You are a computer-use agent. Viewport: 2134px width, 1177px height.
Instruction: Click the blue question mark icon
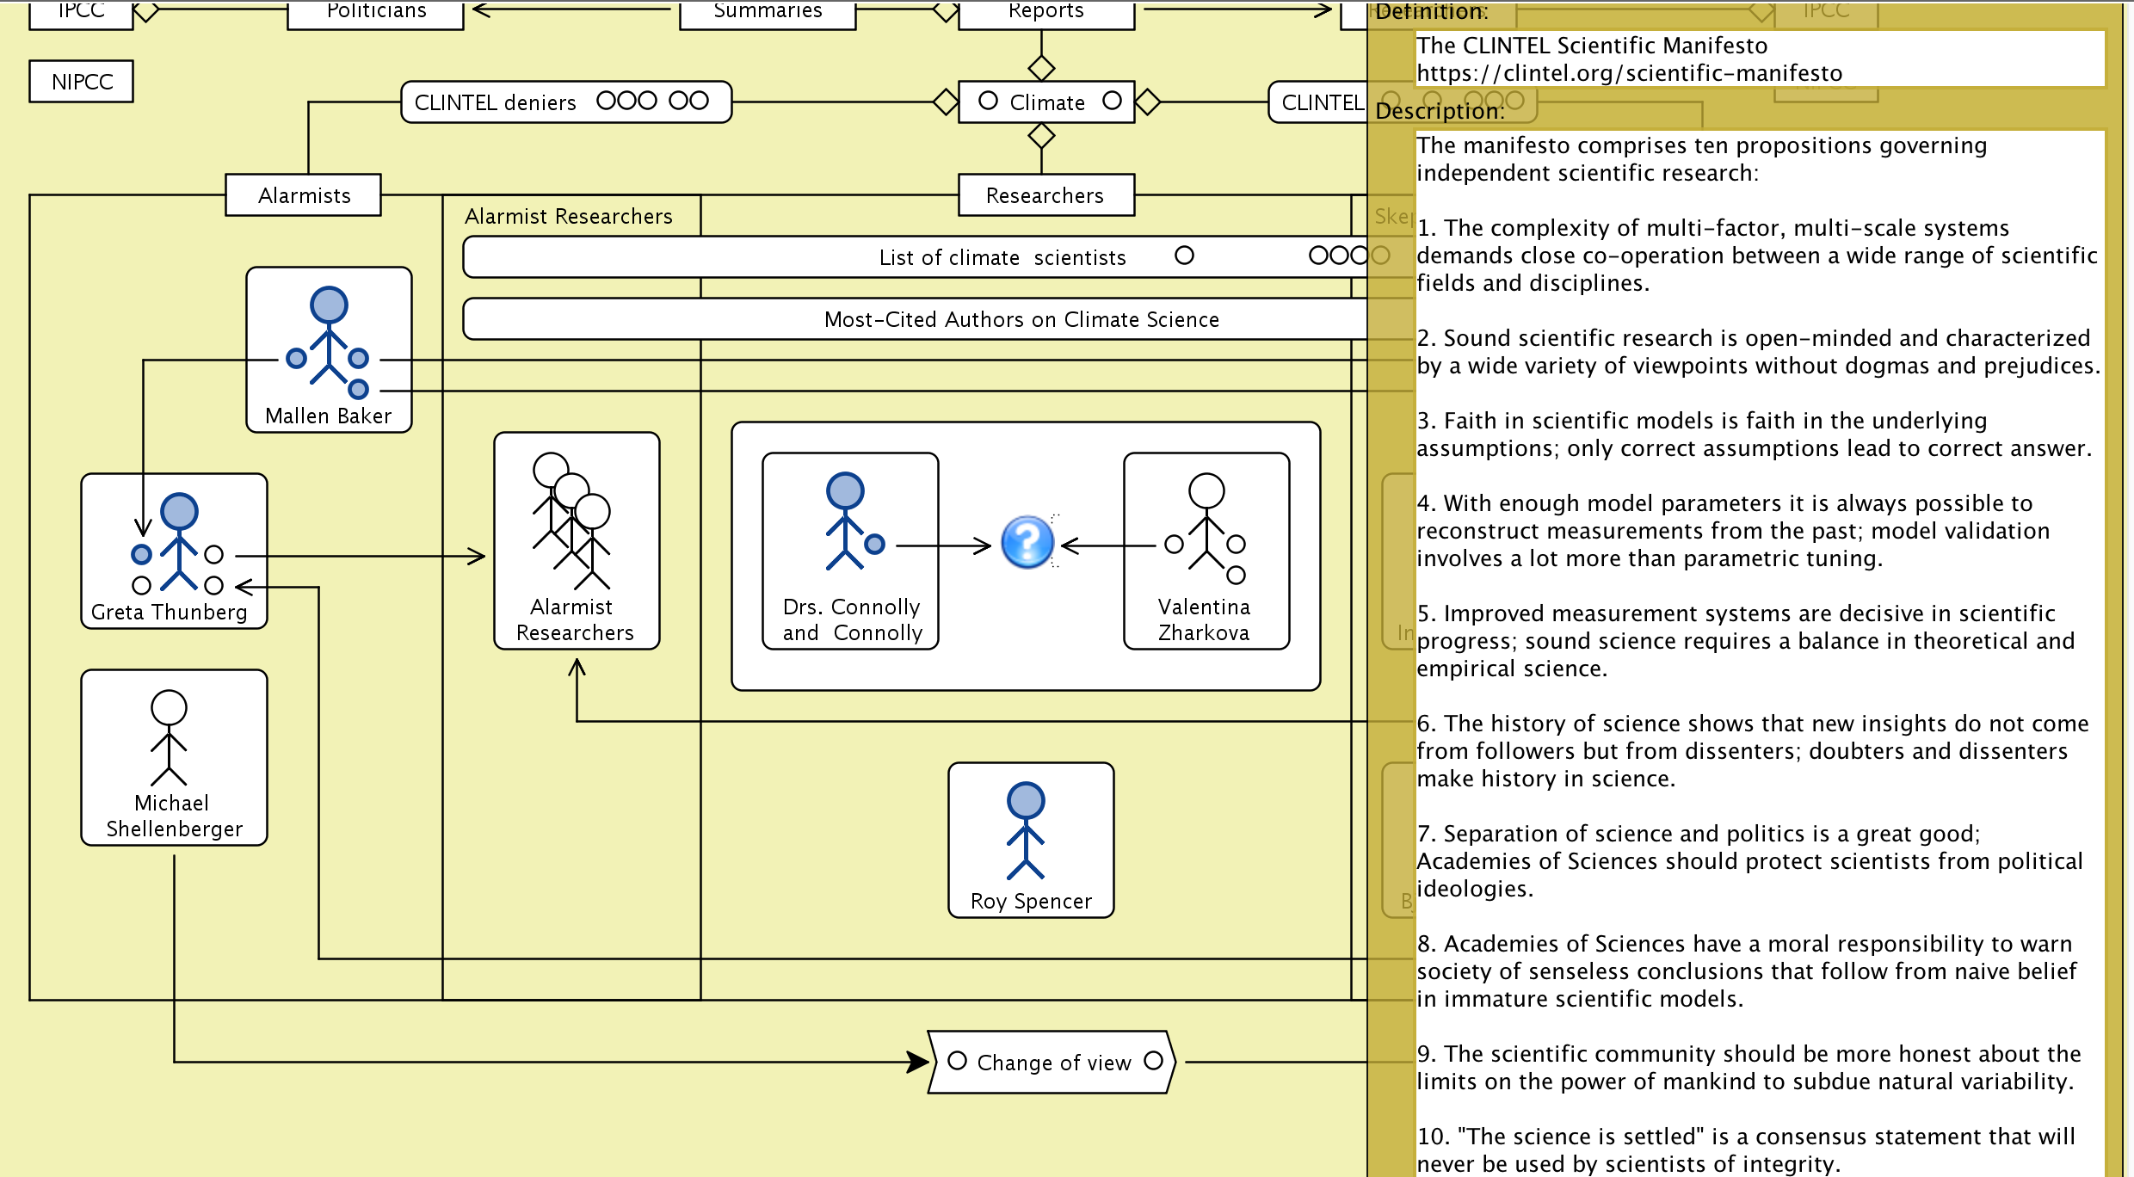(x=1027, y=543)
